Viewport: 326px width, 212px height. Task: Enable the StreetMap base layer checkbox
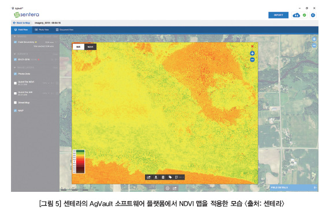coord(15,103)
